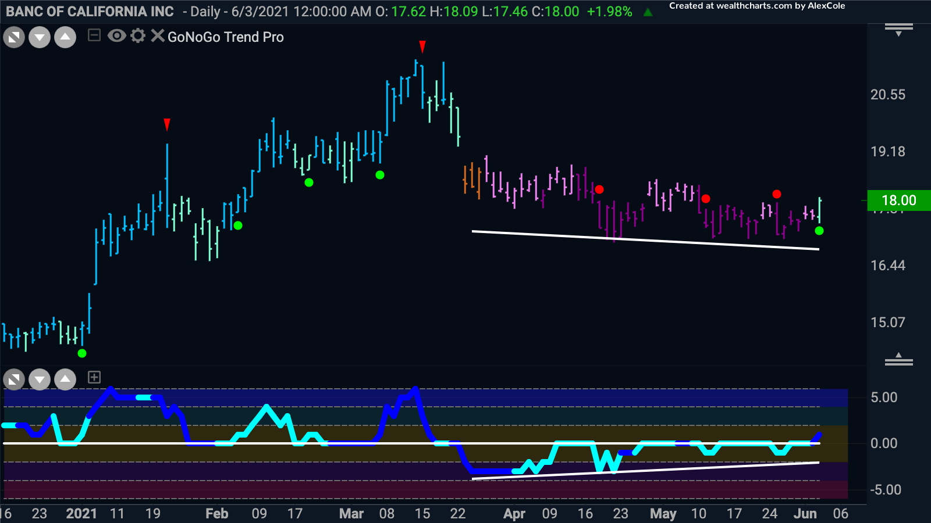The image size is (931, 523).
Task: Click the oscillator panel diagonal resize arrow button
Action: 14,380
